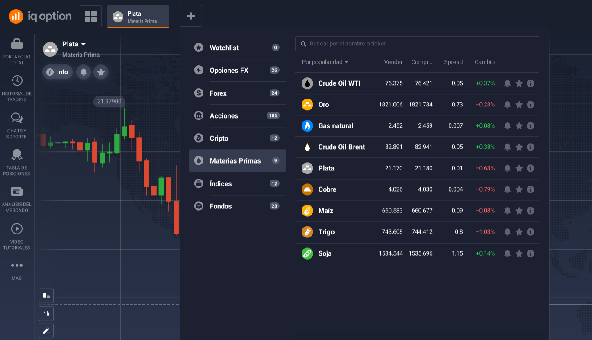This screenshot has width=592, height=340.
Task: Favorite Crude Oil Brent with star
Action: [519, 147]
